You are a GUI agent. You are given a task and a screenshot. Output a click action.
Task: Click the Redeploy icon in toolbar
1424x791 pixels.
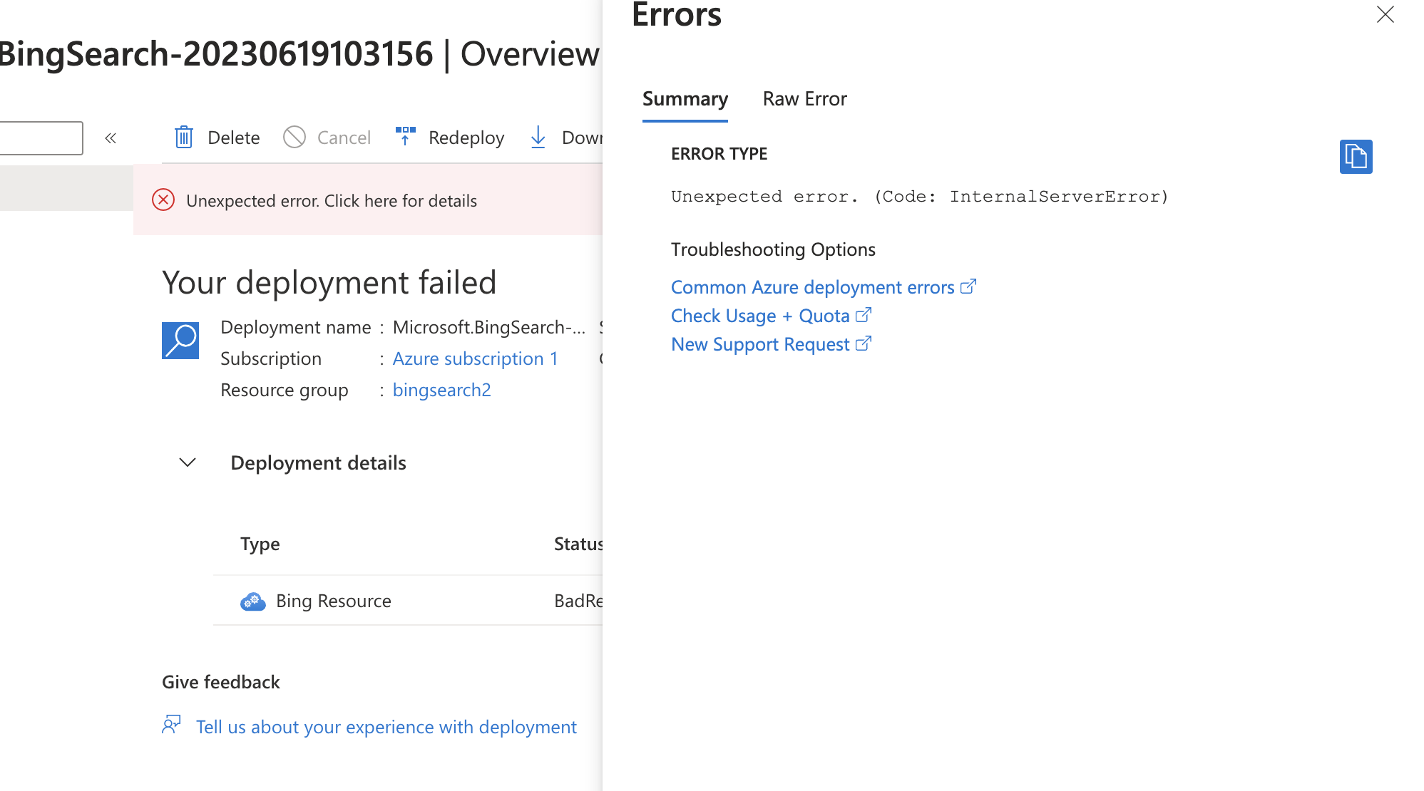406,136
